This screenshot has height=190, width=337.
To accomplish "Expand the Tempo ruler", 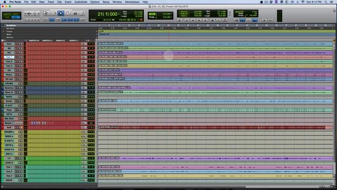I will point(4,32).
